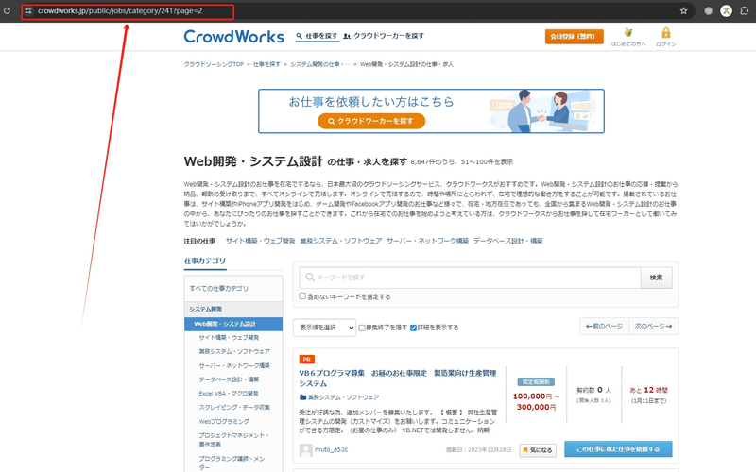
Task: Click the 8,647件のうち、51～100件を表示 count text
Action: [462, 161]
